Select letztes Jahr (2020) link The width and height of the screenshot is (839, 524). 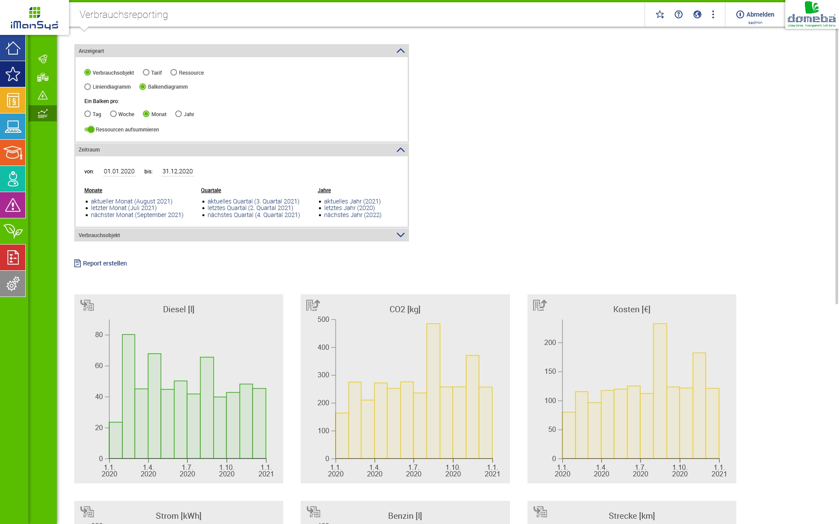tap(349, 208)
